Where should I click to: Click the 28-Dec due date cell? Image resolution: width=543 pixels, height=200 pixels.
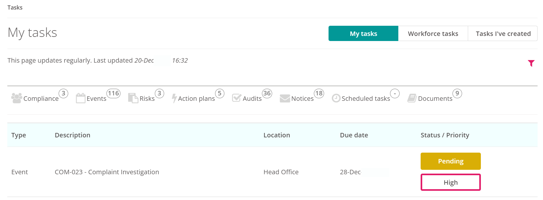point(351,172)
